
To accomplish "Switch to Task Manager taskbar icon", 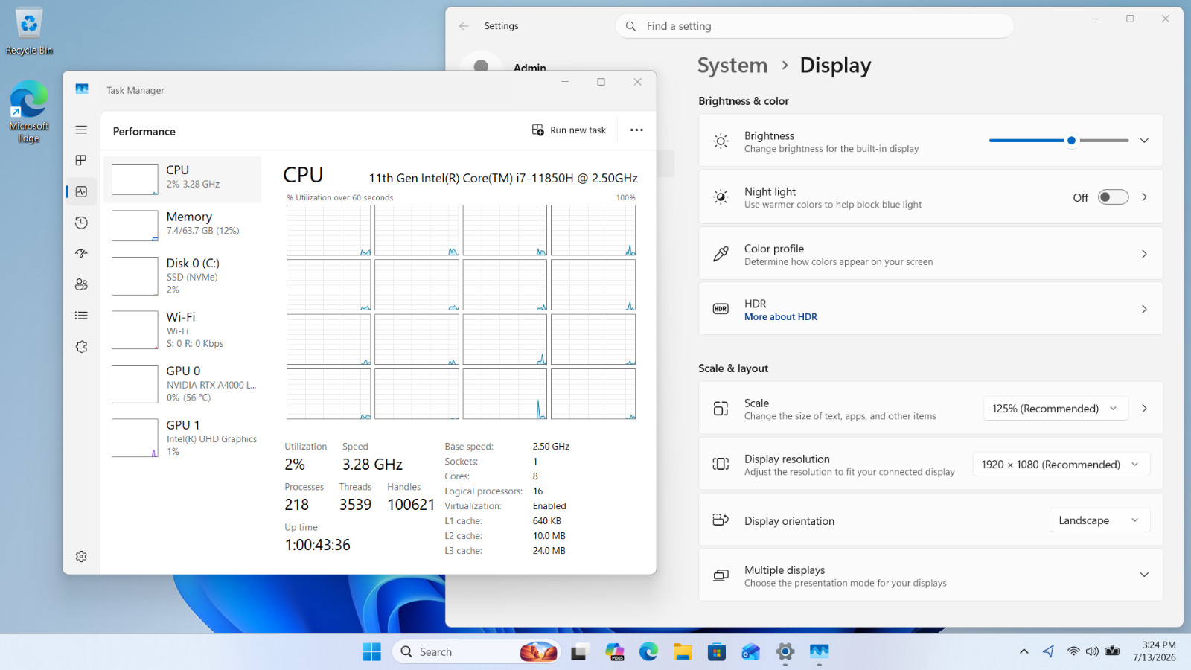I will 820,652.
